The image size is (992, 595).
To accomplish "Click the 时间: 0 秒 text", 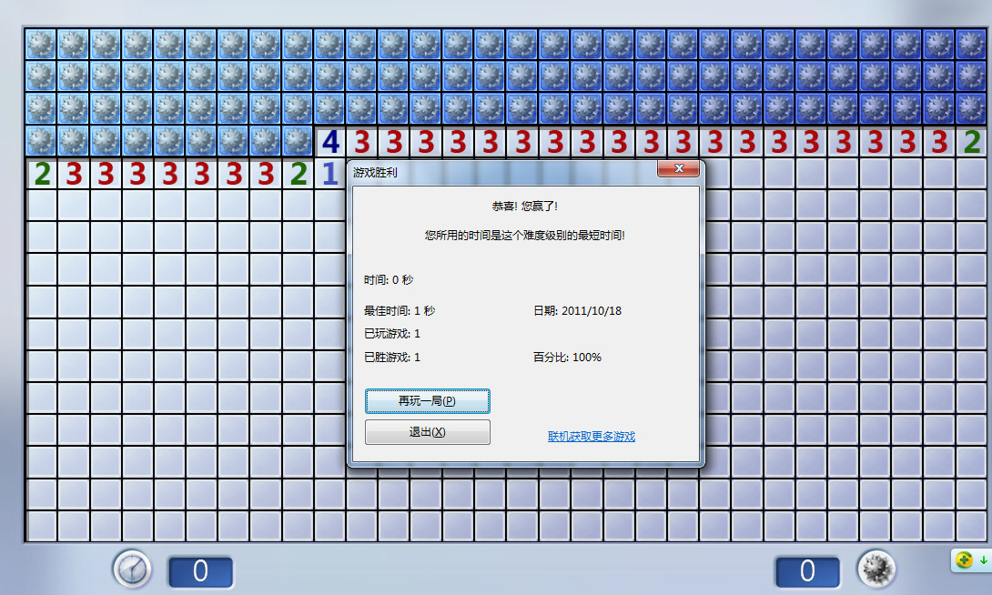I will point(389,279).
